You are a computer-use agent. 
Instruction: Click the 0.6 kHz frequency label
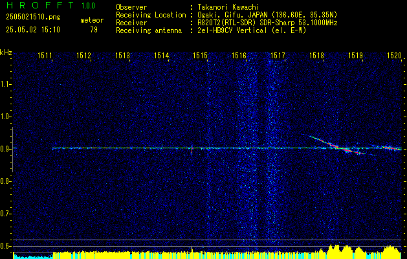point(5,246)
